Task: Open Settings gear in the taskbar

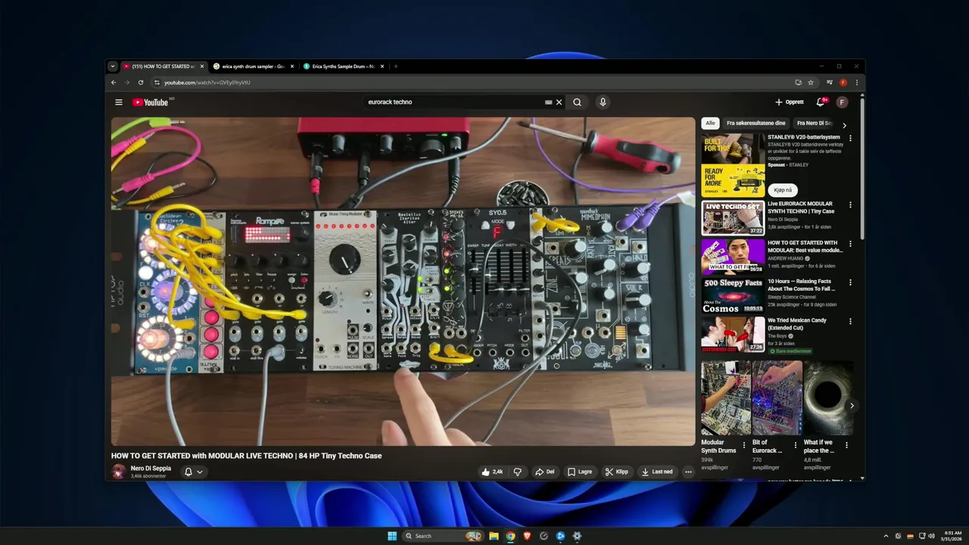Action: click(577, 536)
